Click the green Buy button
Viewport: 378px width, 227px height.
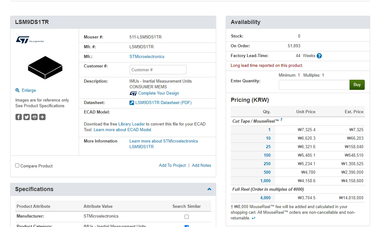coord(357,84)
